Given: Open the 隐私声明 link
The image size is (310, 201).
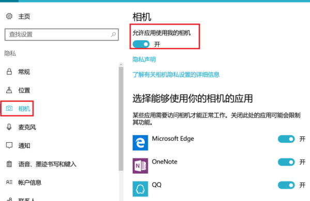Looking at the screenshot, I should (x=144, y=59).
